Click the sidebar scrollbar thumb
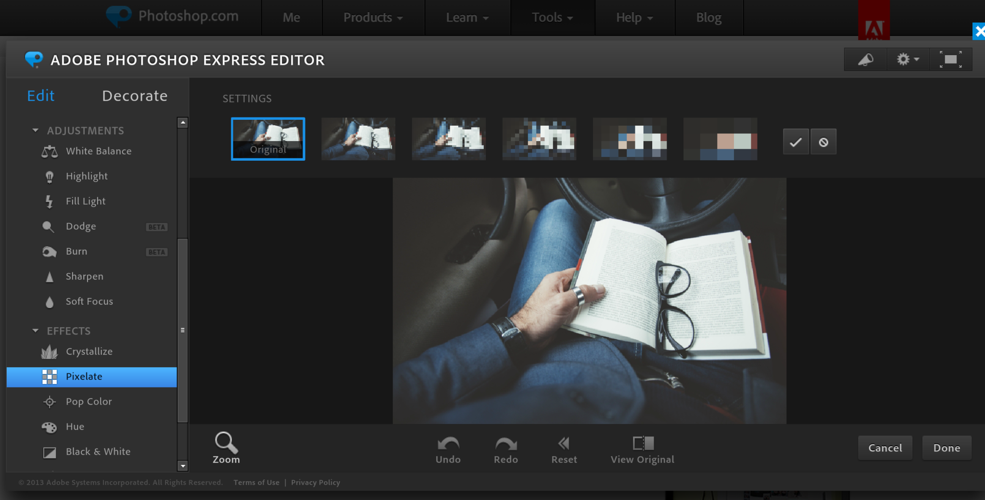Screen dimensions: 985x500 pos(183,330)
